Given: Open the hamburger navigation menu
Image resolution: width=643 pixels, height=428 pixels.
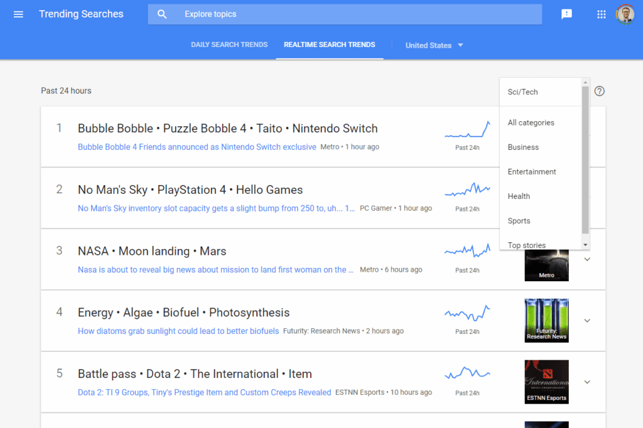Looking at the screenshot, I should point(18,14).
